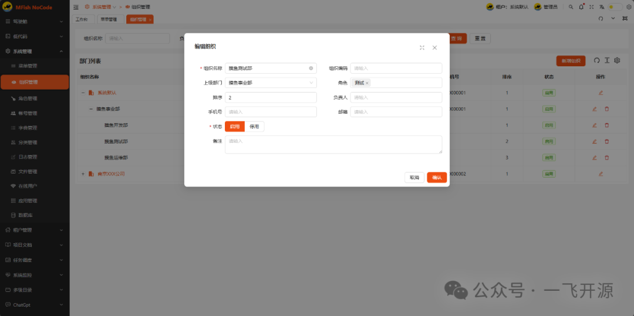Screen dimensions: 634x316
Task: Click the 手机号 input in the dialog
Action: [271, 112]
